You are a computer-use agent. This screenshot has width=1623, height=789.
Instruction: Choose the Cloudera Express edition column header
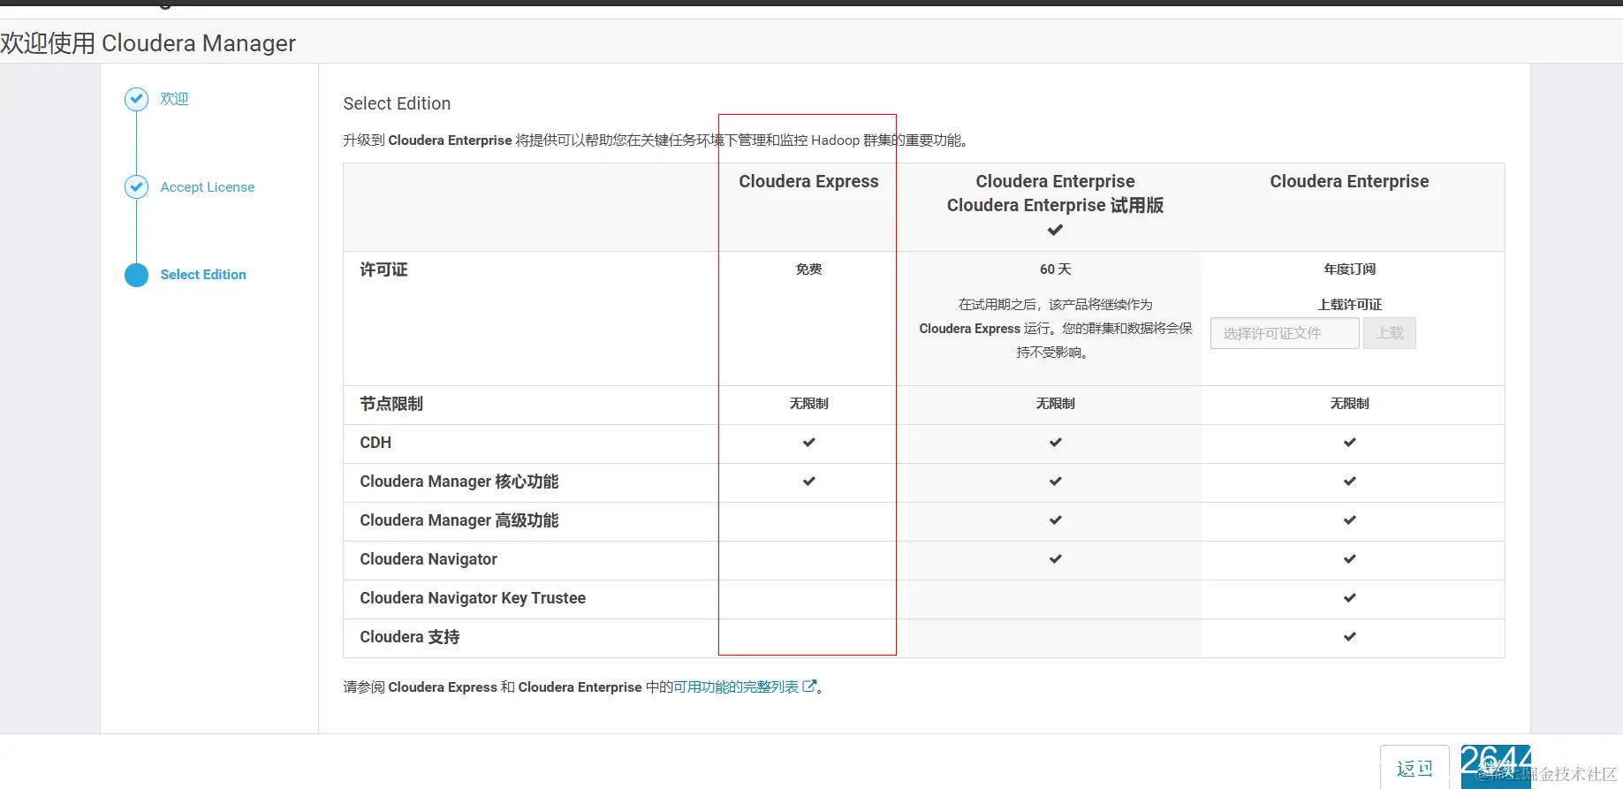[808, 181]
